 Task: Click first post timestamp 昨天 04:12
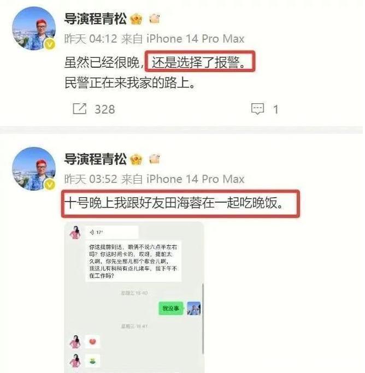[x=91, y=39]
